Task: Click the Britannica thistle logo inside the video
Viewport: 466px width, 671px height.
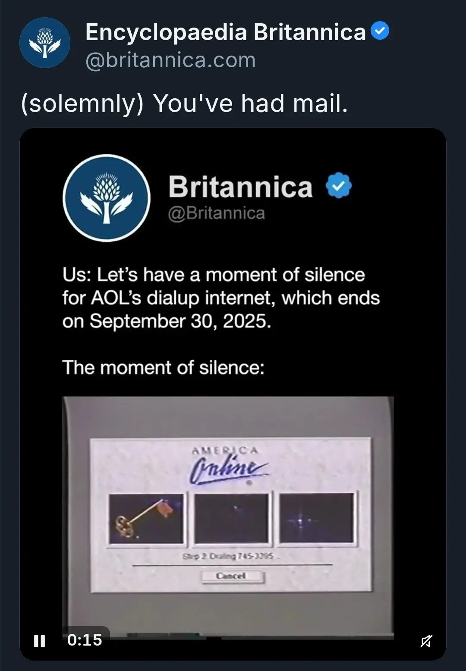Action: pyautogui.click(x=106, y=198)
